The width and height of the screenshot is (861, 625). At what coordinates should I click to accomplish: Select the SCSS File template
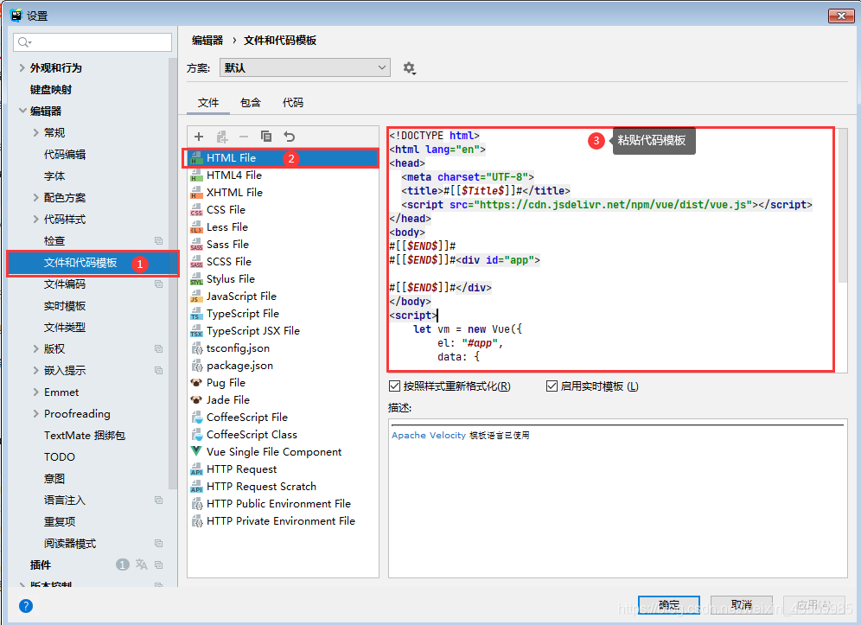tap(283, 262)
